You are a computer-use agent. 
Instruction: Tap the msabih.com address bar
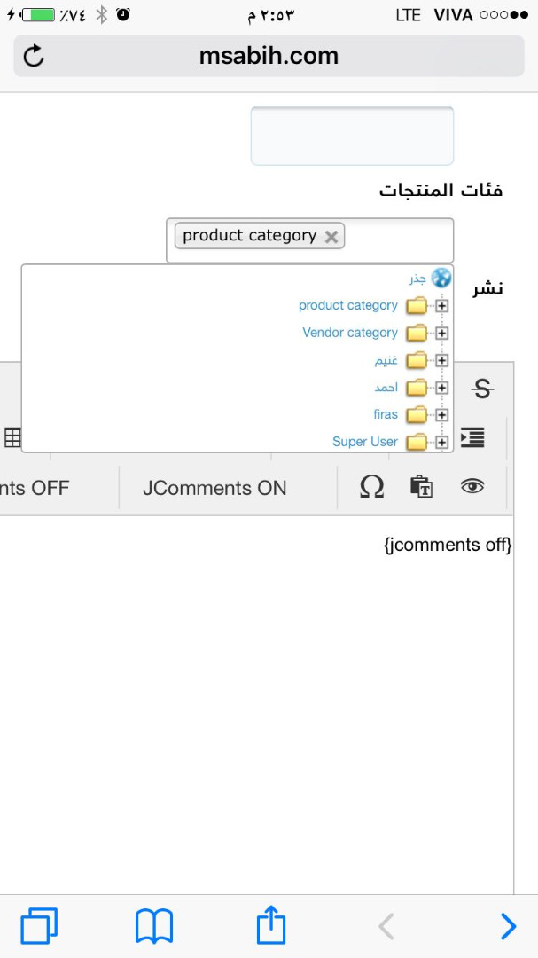[269, 56]
